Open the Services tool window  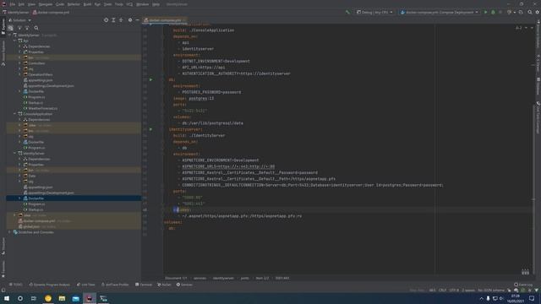[x=184, y=285]
